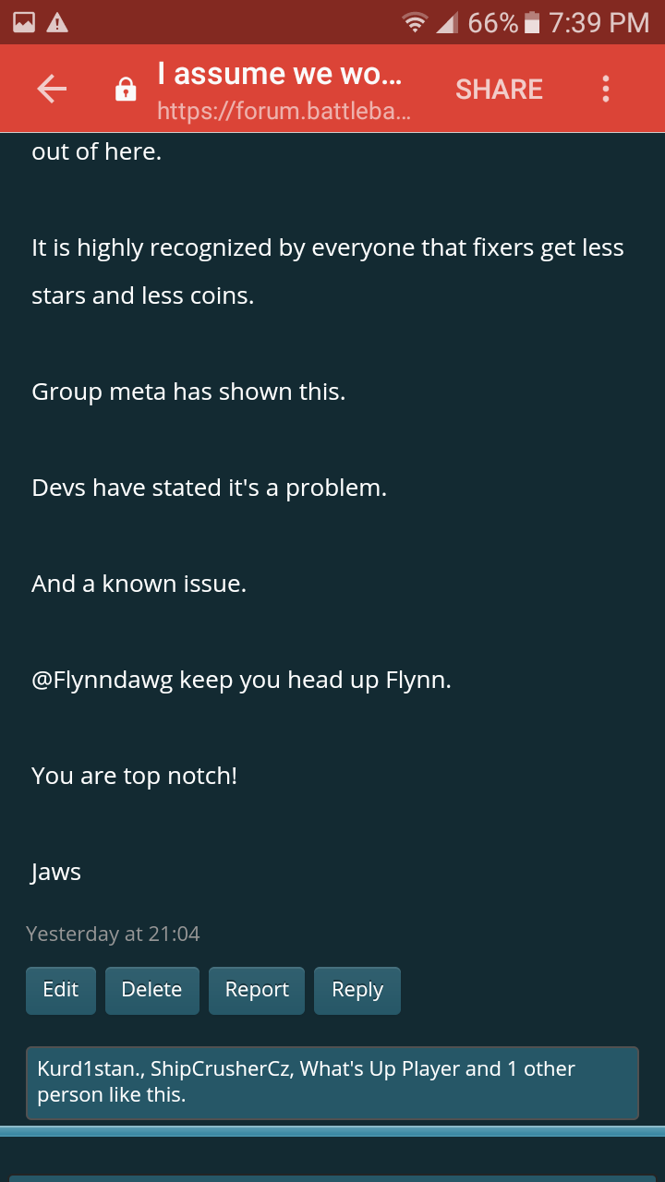Tap the forum.battleba URL text

pos(283,112)
